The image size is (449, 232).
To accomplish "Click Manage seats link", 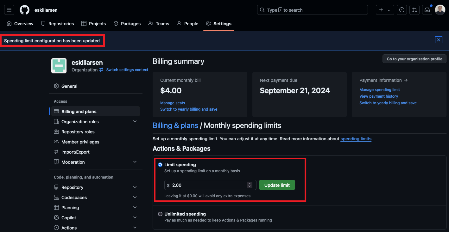I will coord(173,103).
